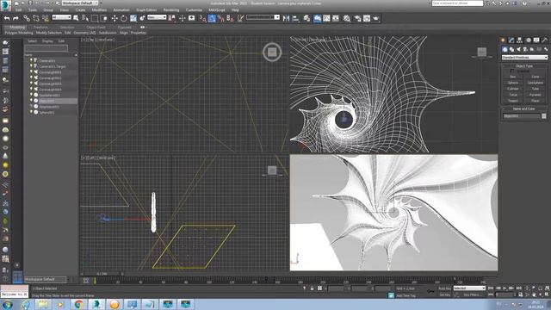Open the Selection Filter dropdown
This screenshot has width=551, height=310.
point(61,17)
